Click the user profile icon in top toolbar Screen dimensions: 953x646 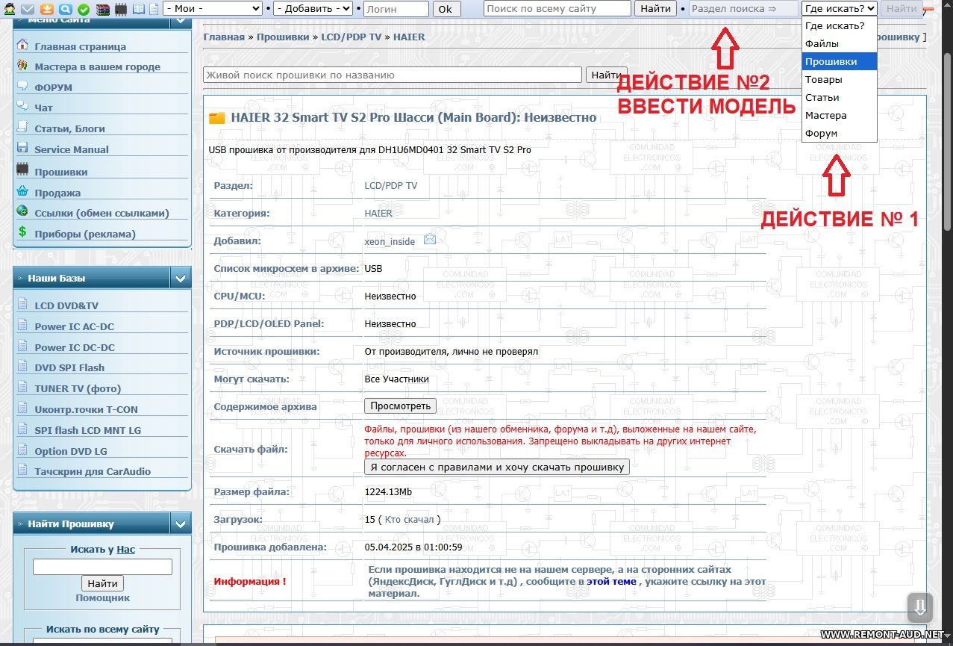click(9, 9)
